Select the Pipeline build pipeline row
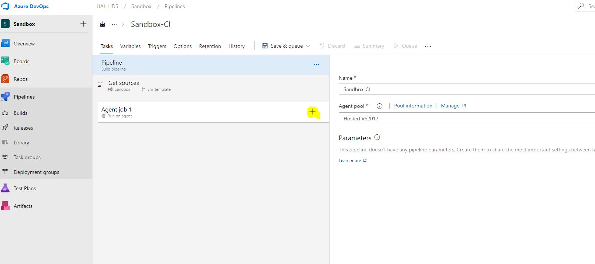The height and width of the screenshot is (264, 595). [x=211, y=65]
